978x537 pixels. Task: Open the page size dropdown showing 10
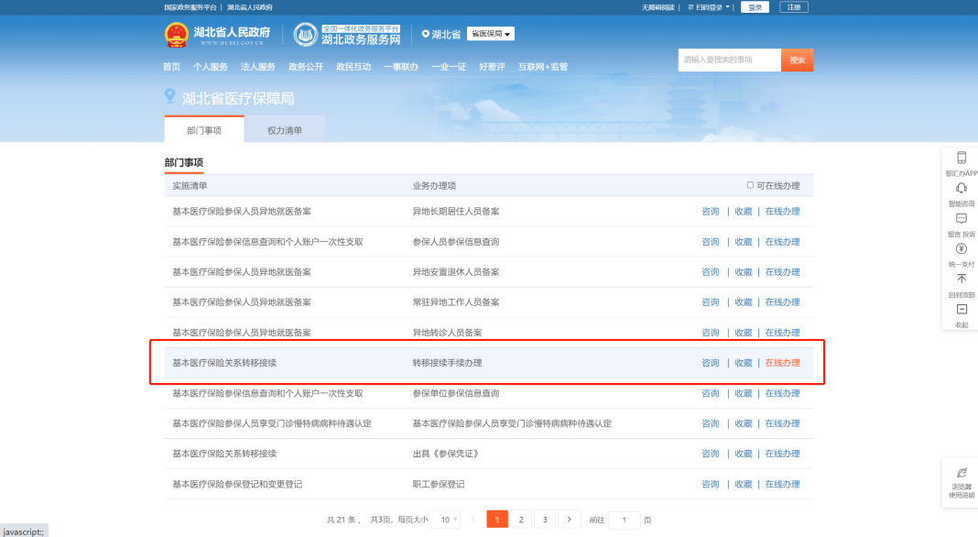444,520
